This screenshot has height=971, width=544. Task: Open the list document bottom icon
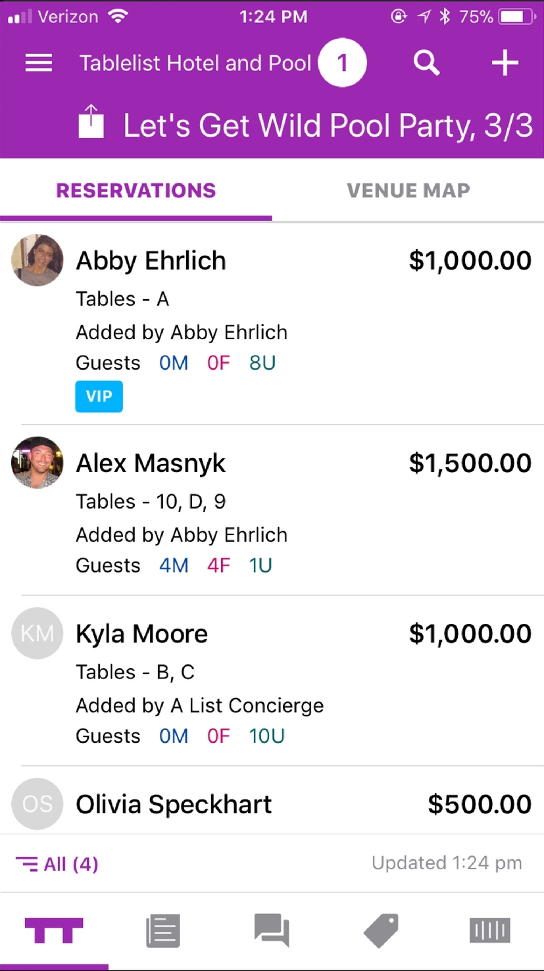click(x=162, y=931)
